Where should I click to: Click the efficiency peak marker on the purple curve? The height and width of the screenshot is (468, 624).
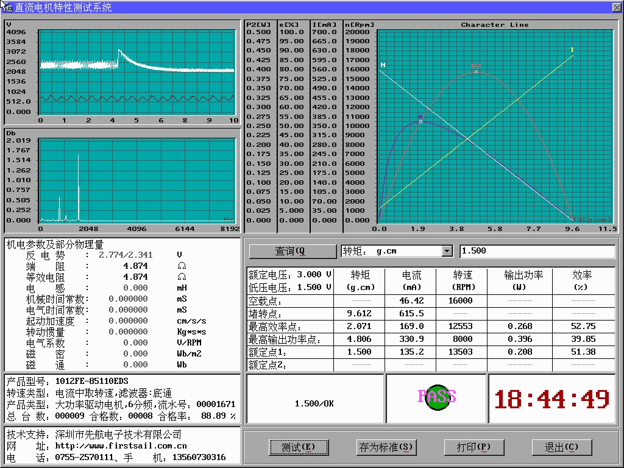[x=420, y=121]
